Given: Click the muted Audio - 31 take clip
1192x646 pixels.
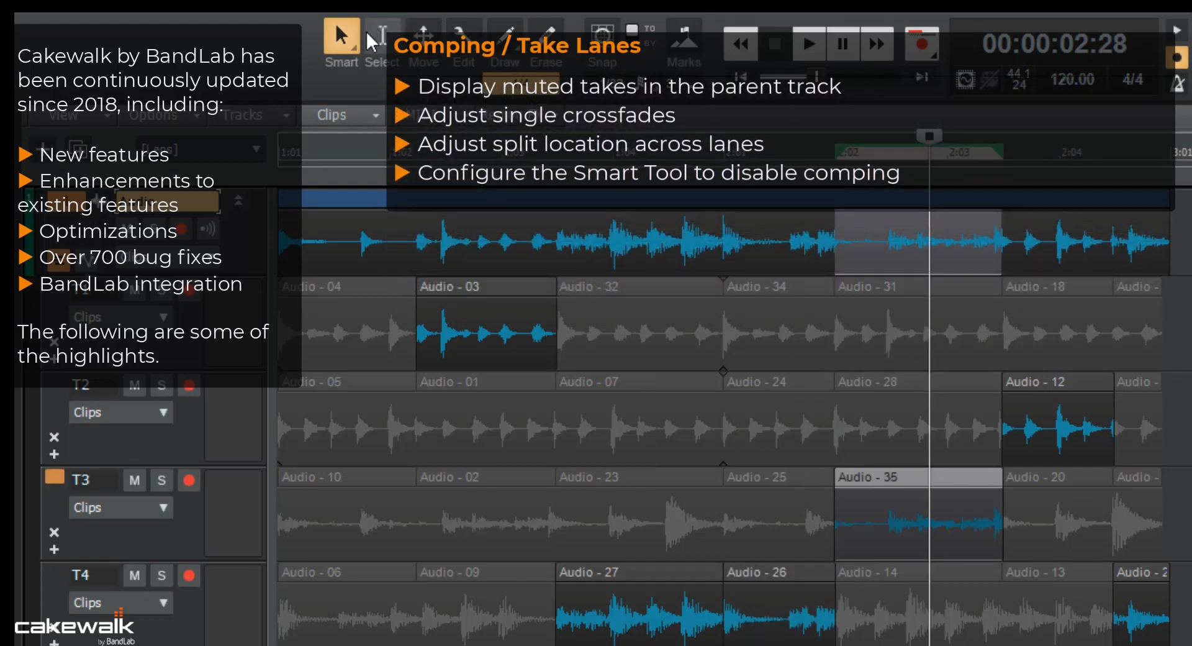Looking at the screenshot, I should 918,323.
